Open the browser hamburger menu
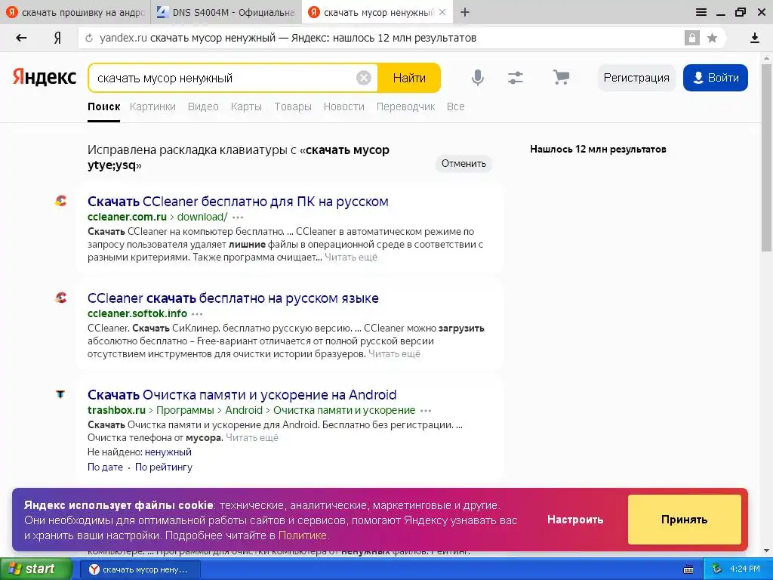 [701, 12]
